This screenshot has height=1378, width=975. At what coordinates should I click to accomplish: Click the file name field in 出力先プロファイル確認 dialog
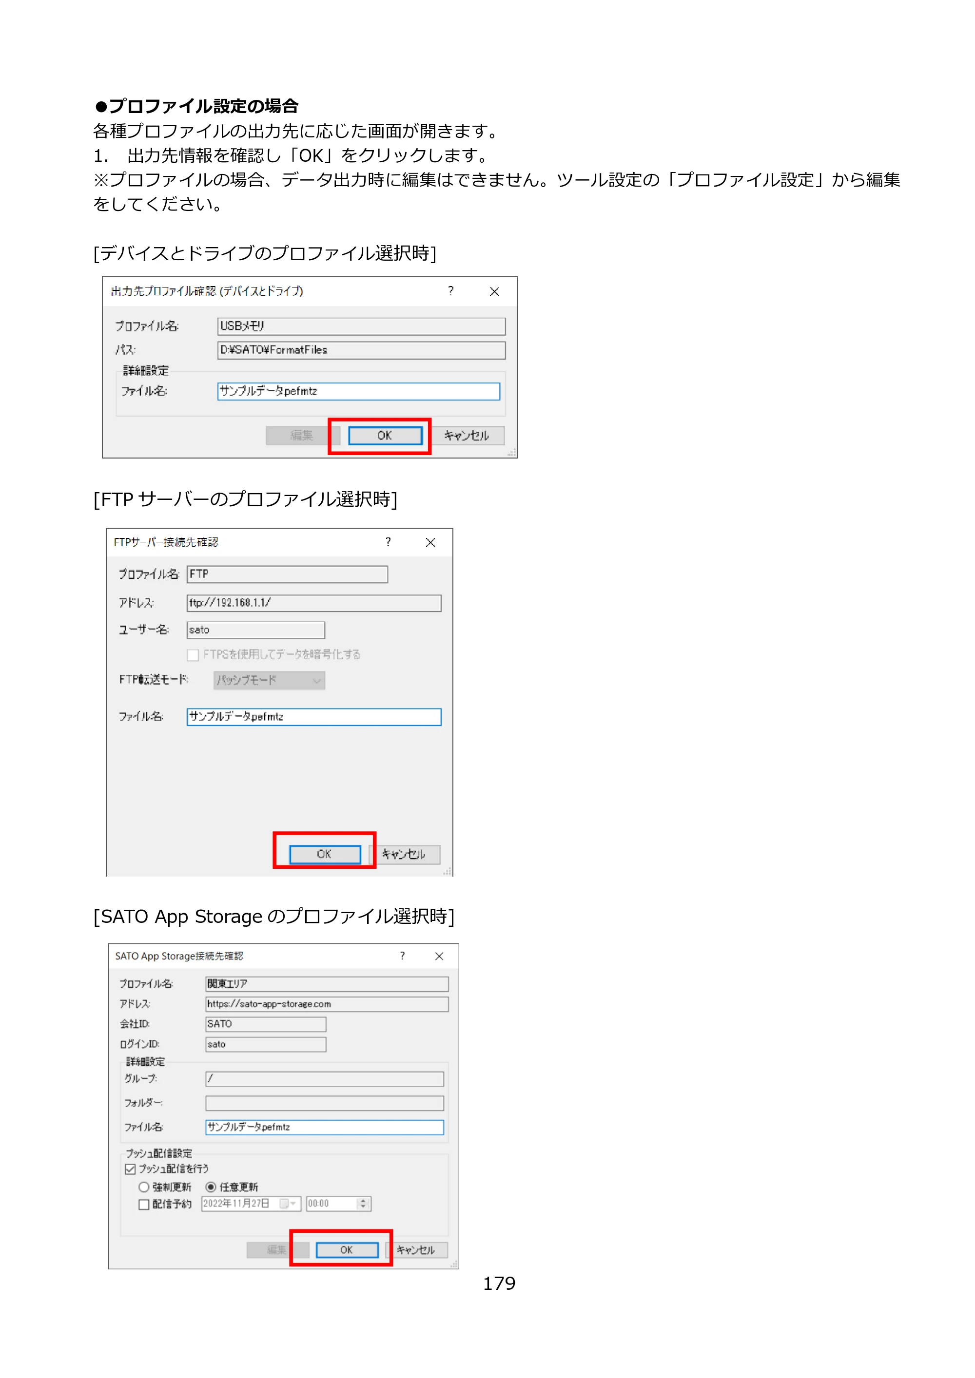click(x=358, y=391)
